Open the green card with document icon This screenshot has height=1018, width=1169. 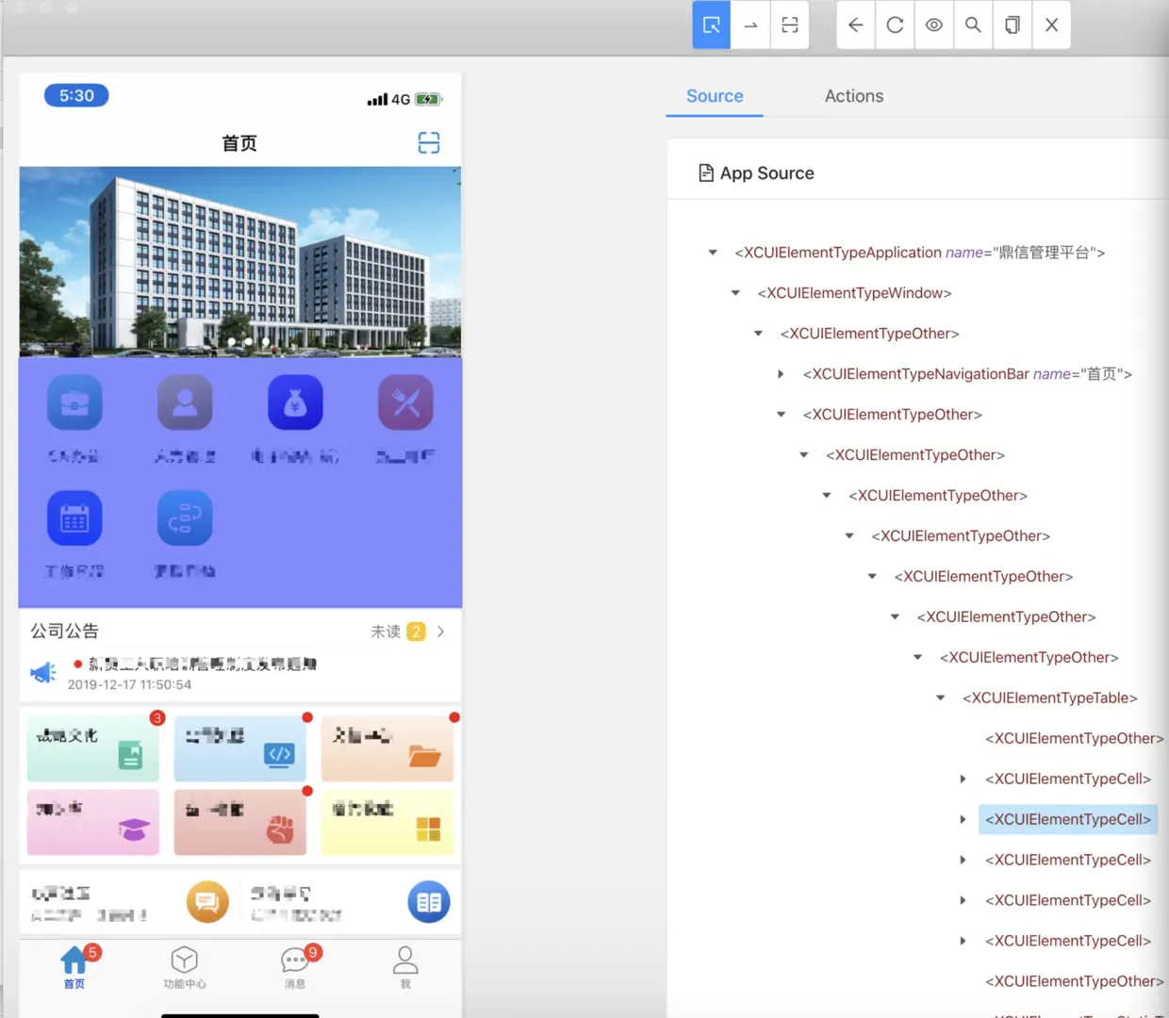pyautogui.click(x=93, y=748)
